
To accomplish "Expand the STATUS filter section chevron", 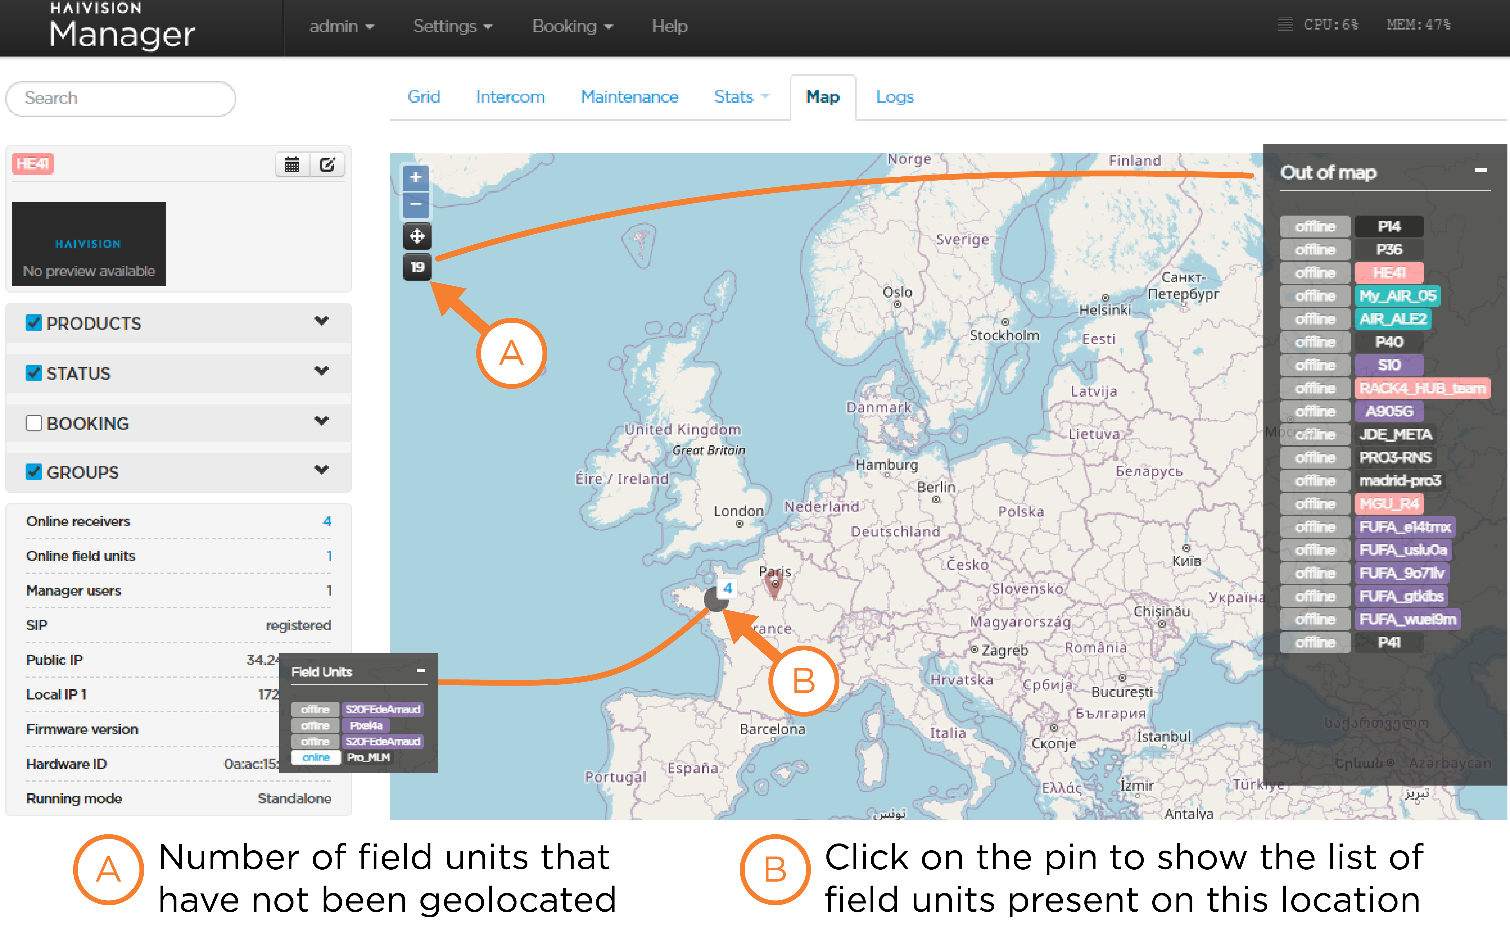I will (x=321, y=371).
